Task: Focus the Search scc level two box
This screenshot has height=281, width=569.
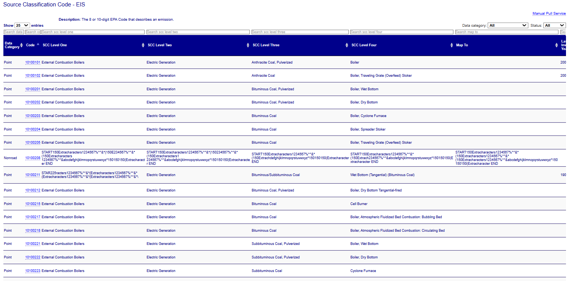Action: (198, 32)
